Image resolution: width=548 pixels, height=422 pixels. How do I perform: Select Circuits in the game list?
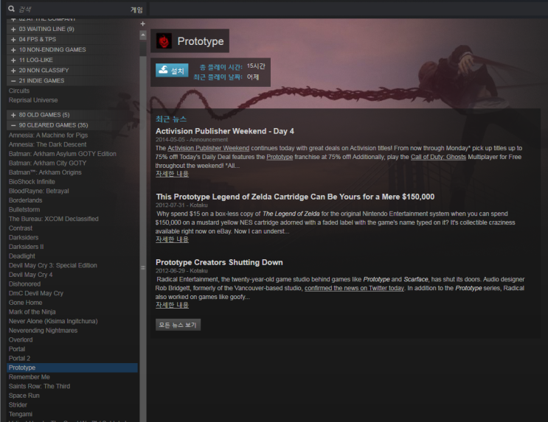coord(19,91)
